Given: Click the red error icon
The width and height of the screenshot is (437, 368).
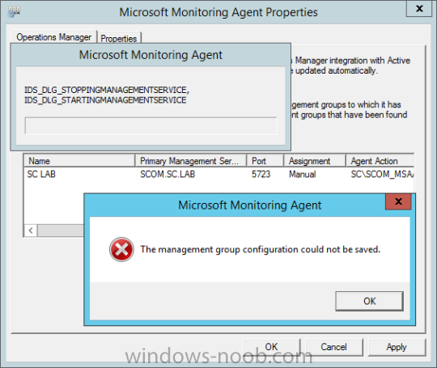Looking at the screenshot, I should 121,249.
